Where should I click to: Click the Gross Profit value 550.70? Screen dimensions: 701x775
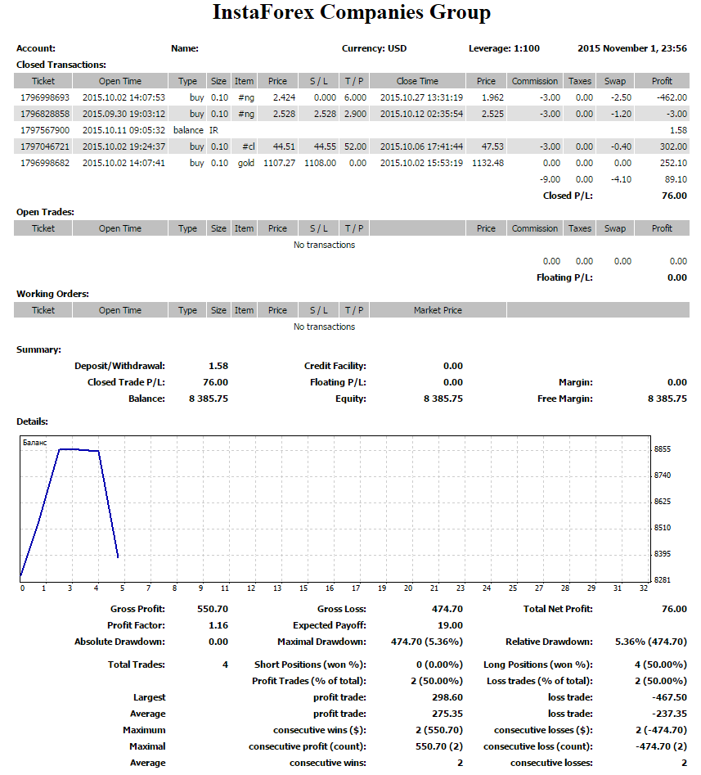213,609
